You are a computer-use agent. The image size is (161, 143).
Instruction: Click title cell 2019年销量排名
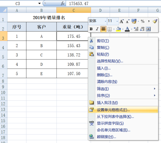point(49,18)
